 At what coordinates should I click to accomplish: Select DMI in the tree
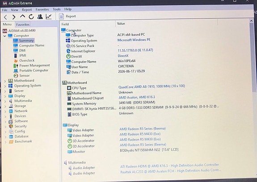coord(22,50)
